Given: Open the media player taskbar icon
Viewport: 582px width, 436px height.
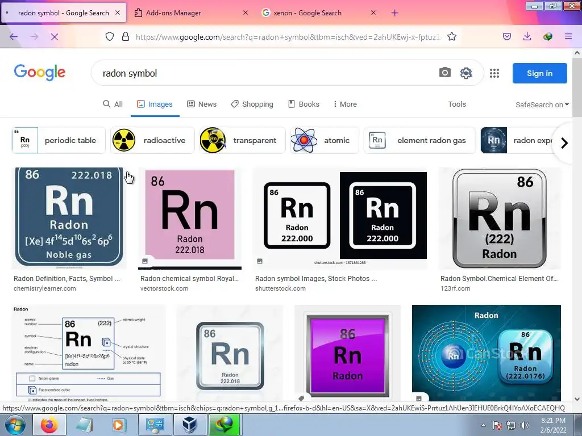Looking at the screenshot, I should coord(118,425).
